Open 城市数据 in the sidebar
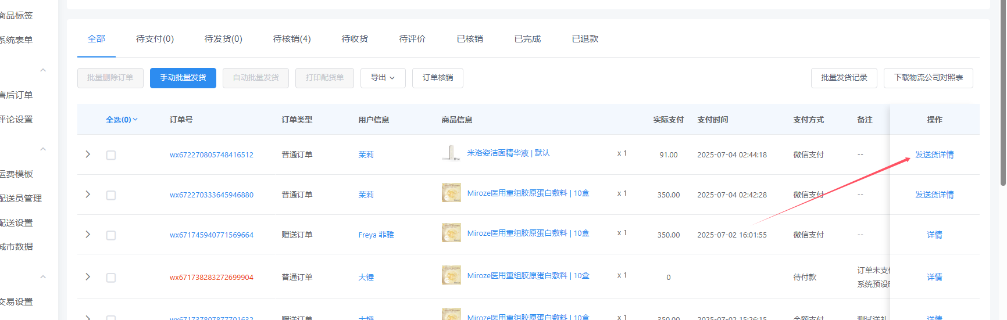Viewport: 1007px width, 320px height. pyautogui.click(x=16, y=247)
